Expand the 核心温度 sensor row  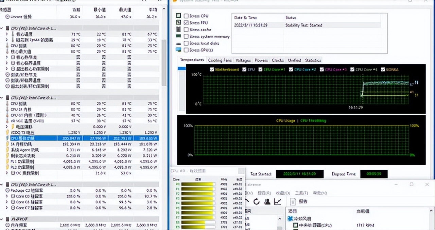click(6, 34)
